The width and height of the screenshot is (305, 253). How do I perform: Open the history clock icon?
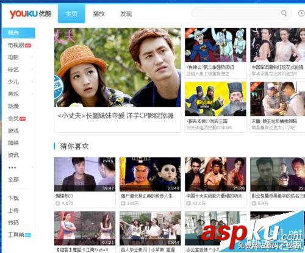pos(301,13)
